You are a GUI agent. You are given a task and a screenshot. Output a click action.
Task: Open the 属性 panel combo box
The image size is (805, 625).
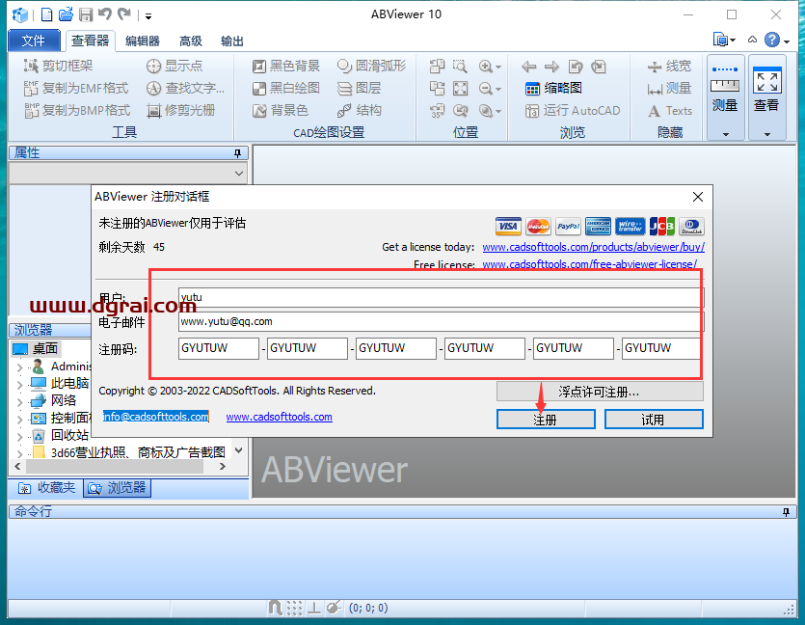click(x=128, y=174)
